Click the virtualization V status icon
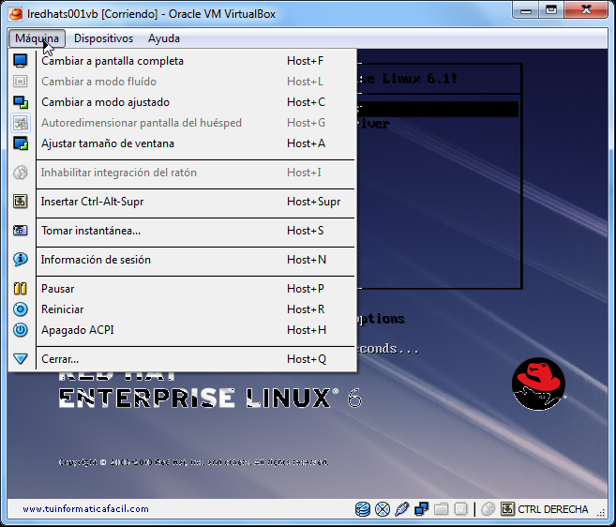The width and height of the screenshot is (616, 527). pyautogui.click(x=460, y=509)
